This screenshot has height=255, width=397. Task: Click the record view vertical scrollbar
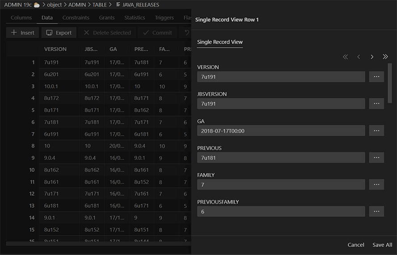(x=390, y=82)
